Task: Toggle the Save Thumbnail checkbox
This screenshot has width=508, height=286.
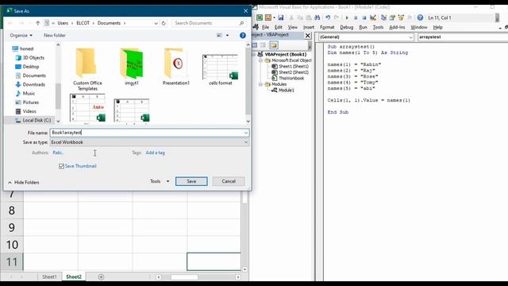Action: tap(62, 166)
